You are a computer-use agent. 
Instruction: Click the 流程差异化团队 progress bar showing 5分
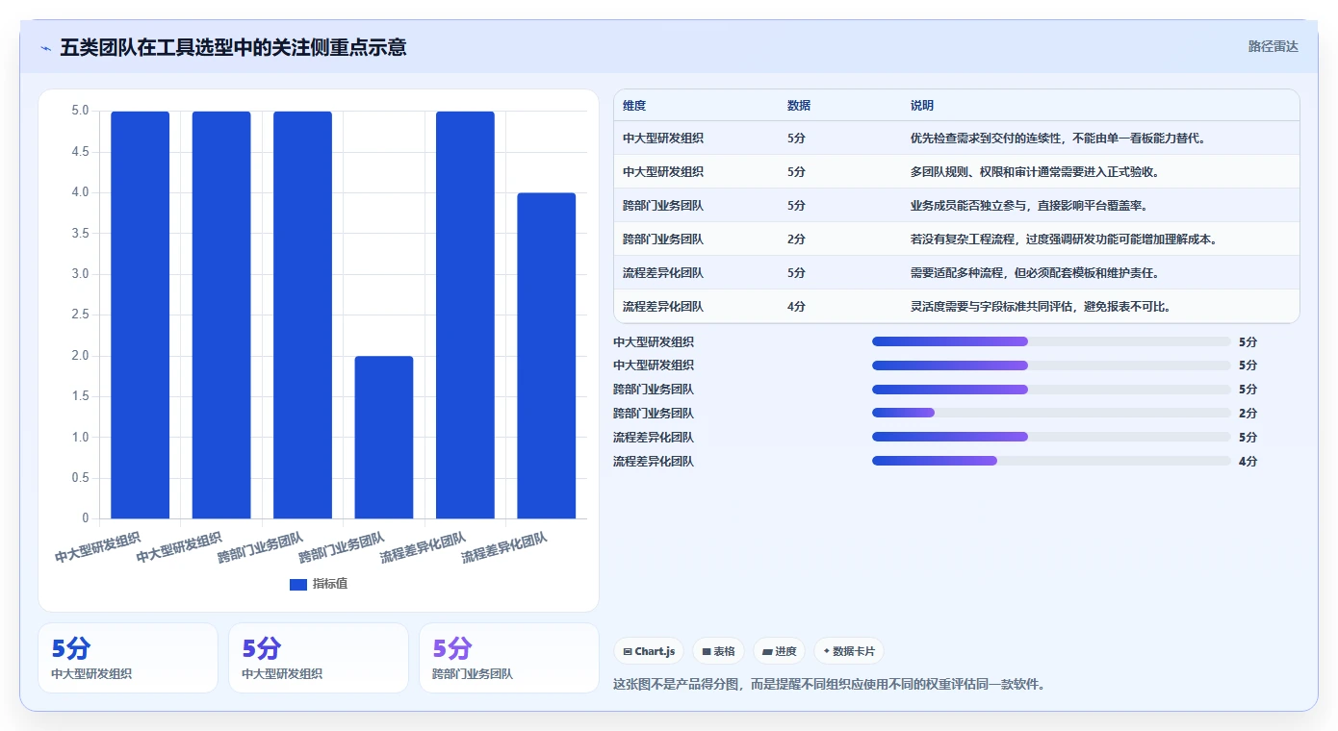1051,438
